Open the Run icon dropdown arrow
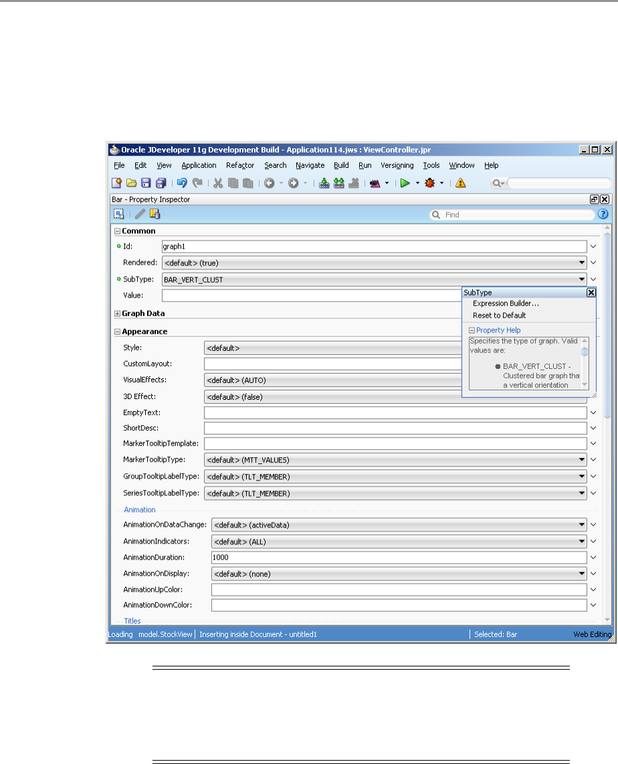This screenshot has width=618, height=764. click(417, 183)
